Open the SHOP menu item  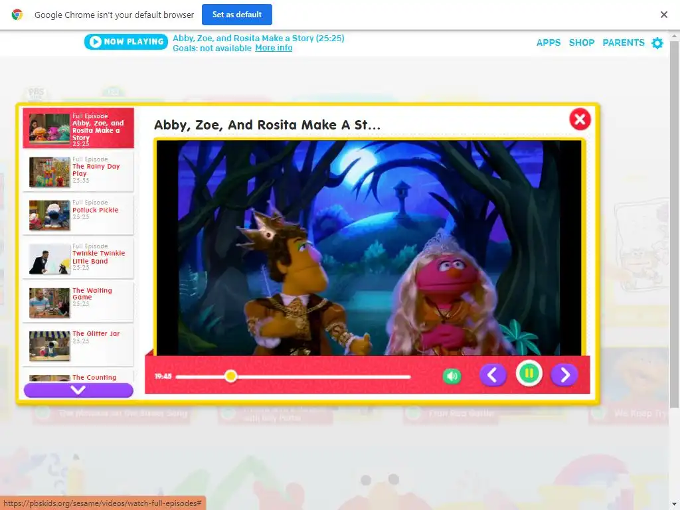tap(582, 42)
